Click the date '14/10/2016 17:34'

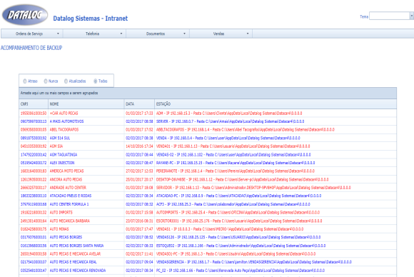coord(139,146)
